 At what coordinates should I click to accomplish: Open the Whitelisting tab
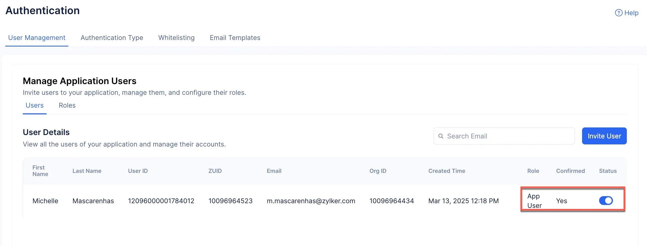click(176, 38)
